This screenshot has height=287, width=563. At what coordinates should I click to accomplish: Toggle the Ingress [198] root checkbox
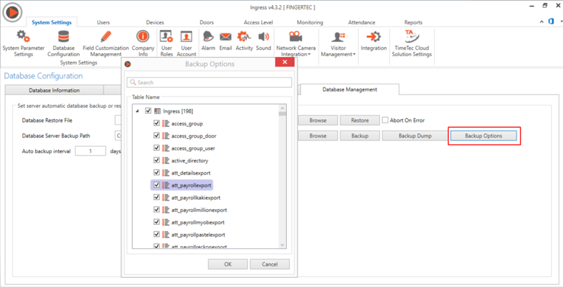coord(149,111)
